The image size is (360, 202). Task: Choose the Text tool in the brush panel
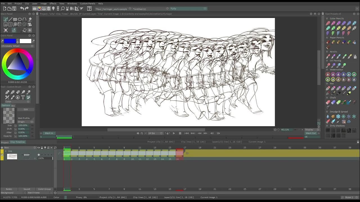click(x=23, y=97)
